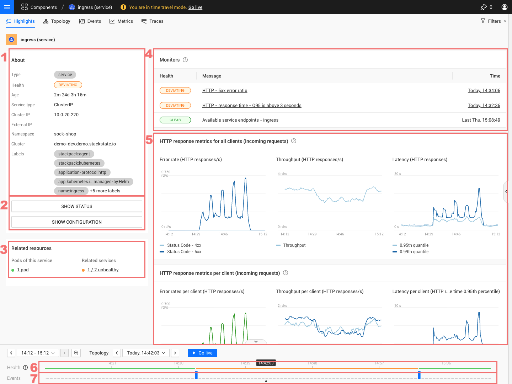Open the Today, 14:42:03 time dropdown
This screenshot has width=512, height=384.
[146, 353]
